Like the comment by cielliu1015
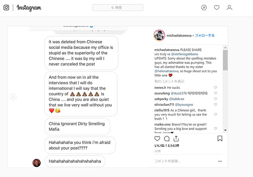 215,114
